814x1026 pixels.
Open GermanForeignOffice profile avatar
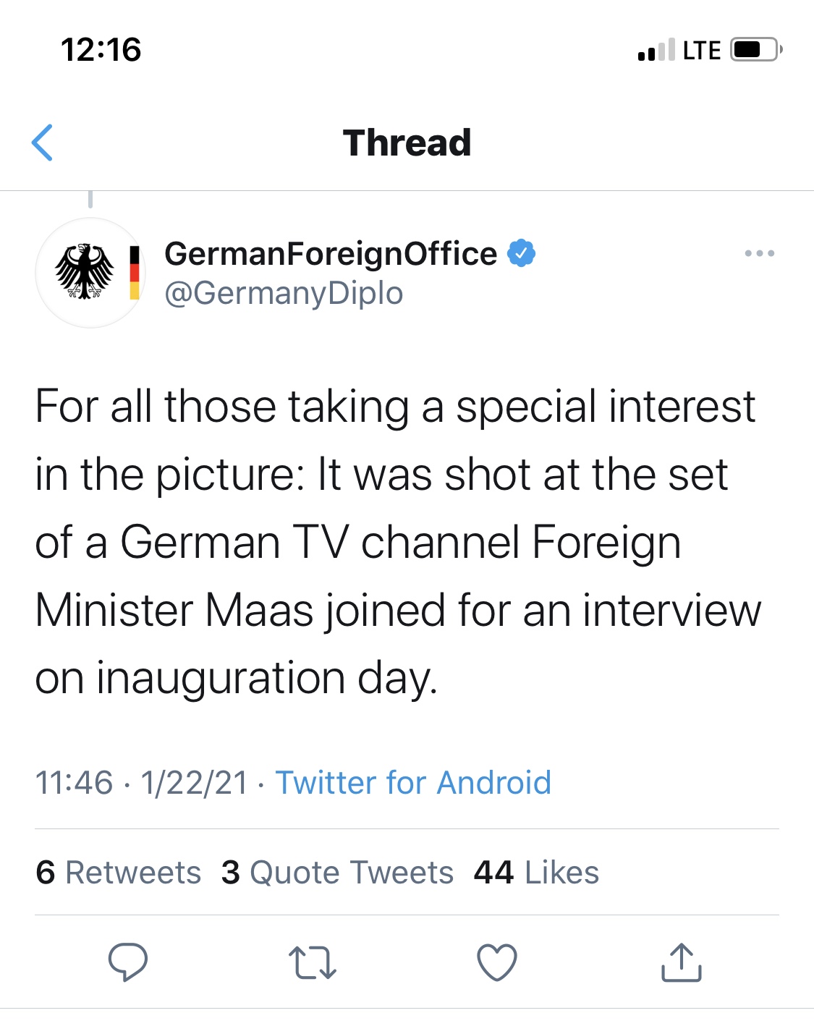(x=90, y=273)
